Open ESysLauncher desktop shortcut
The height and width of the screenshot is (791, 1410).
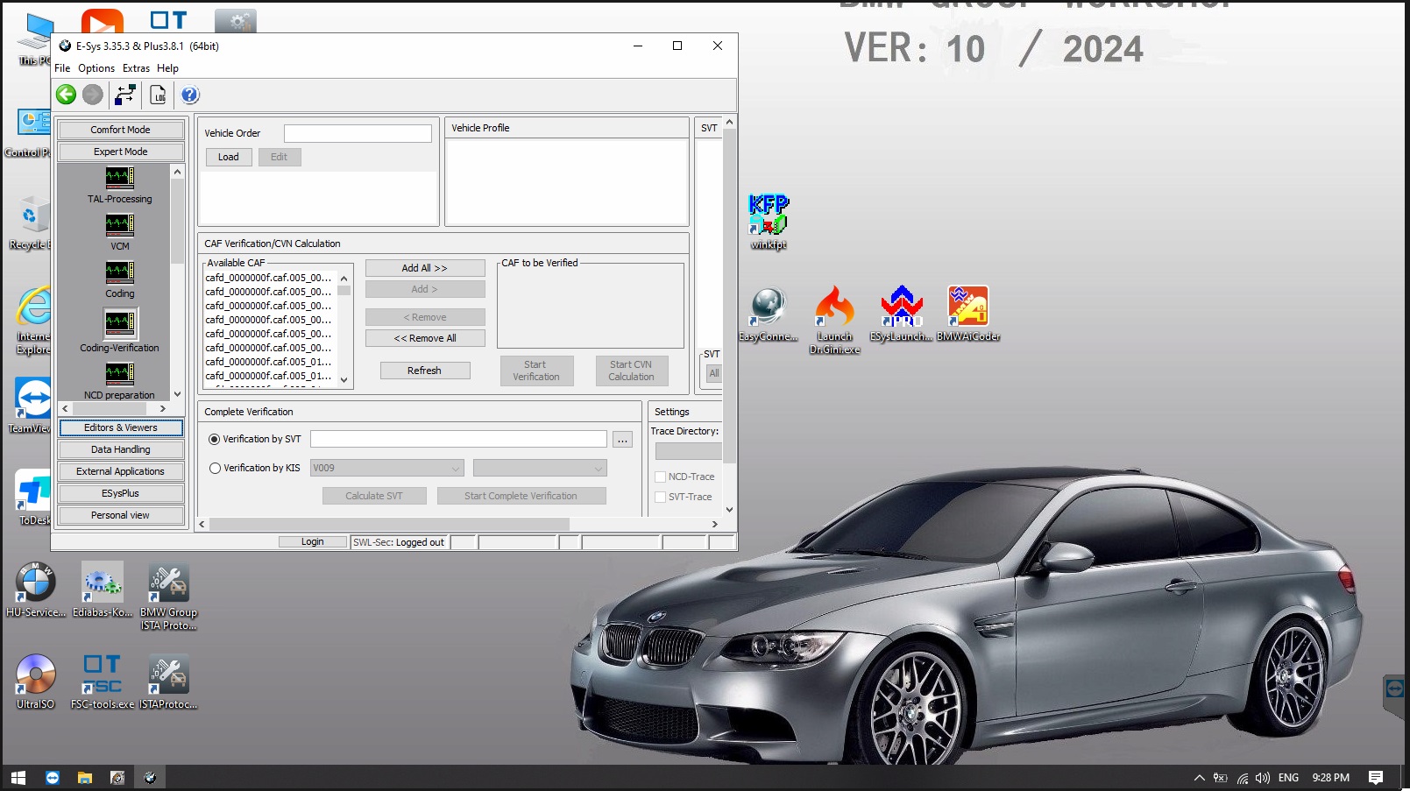(902, 314)
